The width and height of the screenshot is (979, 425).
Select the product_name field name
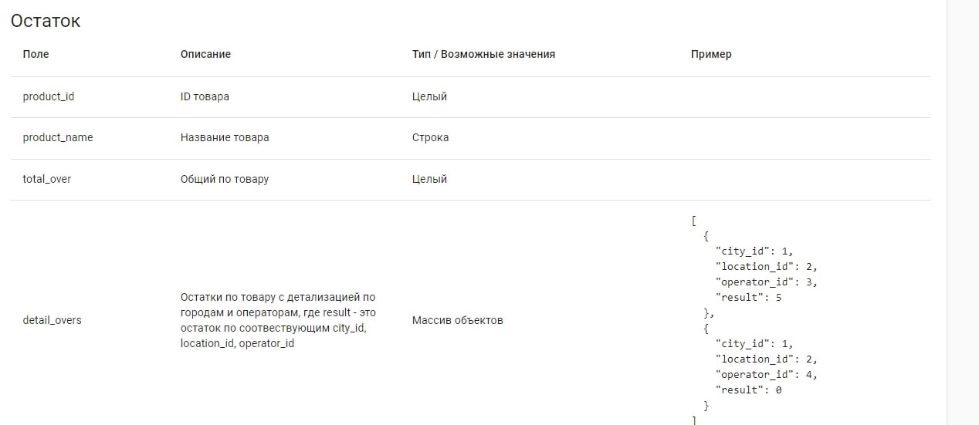coord(58,137)
